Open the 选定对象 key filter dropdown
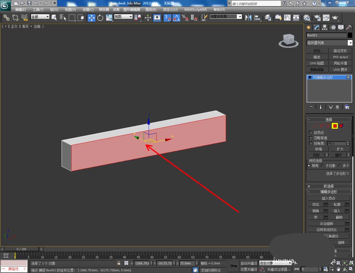Viewport: 355px width, 273px height. coord(275,263)
